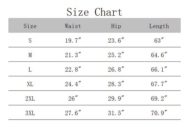The height and width of the screenshot is (127, 191).
Task: Select the Waist column header
Action: pos(73,26)
